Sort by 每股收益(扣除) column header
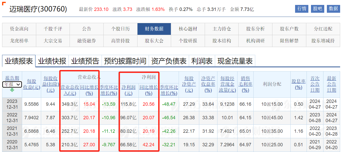 point(51,84)
